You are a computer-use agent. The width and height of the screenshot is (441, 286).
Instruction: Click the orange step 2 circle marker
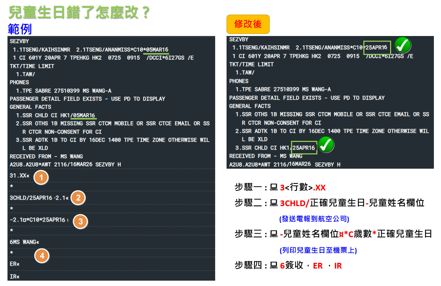click(78, 198)
